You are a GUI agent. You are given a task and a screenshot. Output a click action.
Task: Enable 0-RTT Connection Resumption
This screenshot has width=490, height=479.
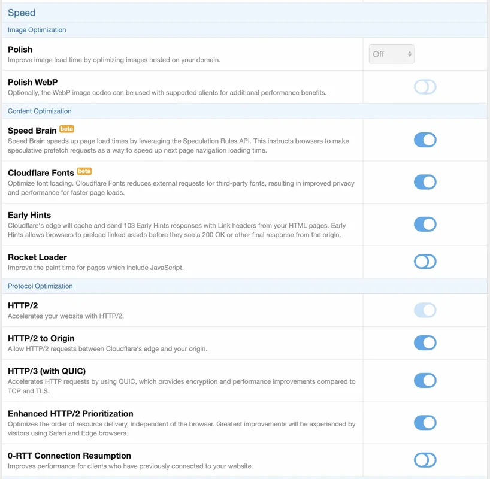(425, 460)
